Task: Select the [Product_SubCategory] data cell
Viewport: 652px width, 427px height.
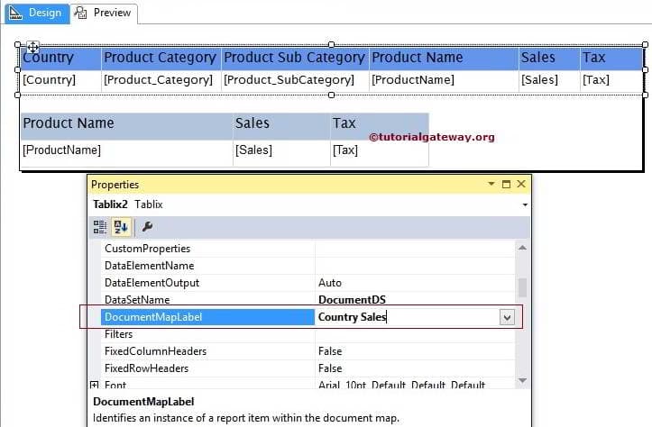Action: click(x=295, y=80)
